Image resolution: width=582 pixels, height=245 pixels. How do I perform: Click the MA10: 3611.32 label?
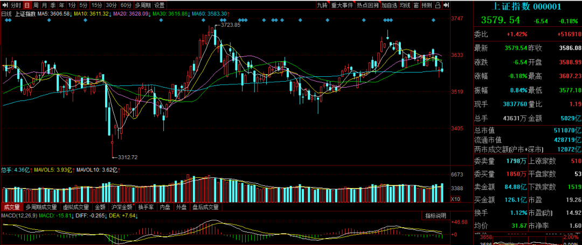(93, 13)
